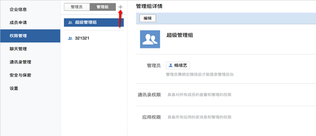Click group icon beside 321321
This screenshot has height=136, width=316.
(x=70, y=38)
